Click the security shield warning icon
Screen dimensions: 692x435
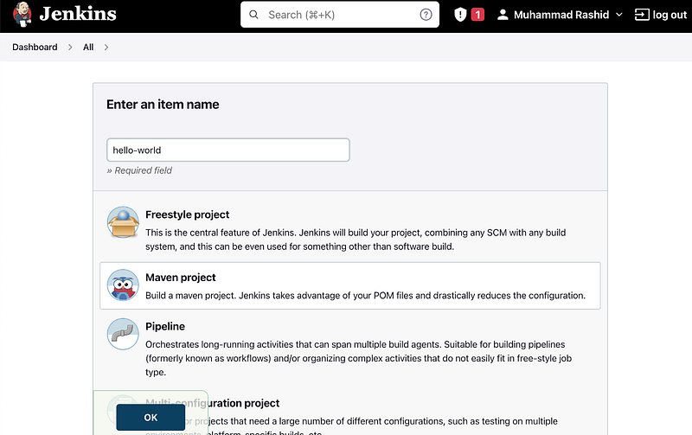point(461,15)
